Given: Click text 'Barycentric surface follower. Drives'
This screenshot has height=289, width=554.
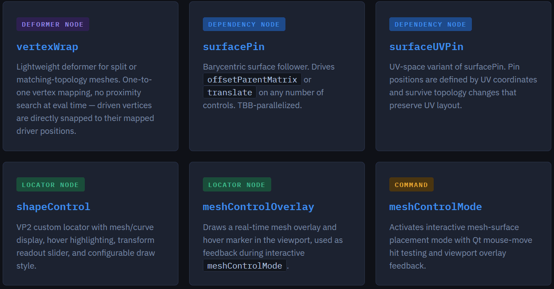Looking at the screenshot, I should [x=269, y=67].
